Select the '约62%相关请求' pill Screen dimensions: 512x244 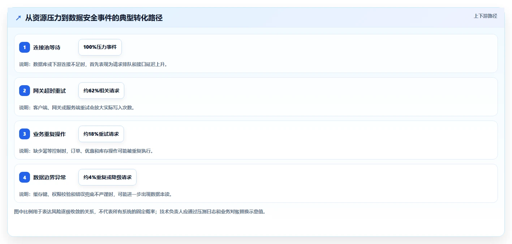tap(101, 91)
